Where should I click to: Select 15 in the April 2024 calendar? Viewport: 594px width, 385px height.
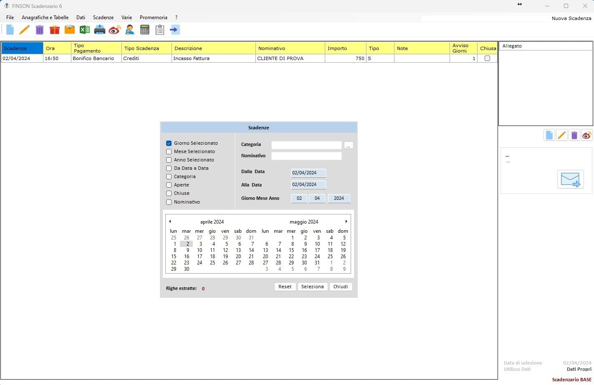click(x=174, y=257)
